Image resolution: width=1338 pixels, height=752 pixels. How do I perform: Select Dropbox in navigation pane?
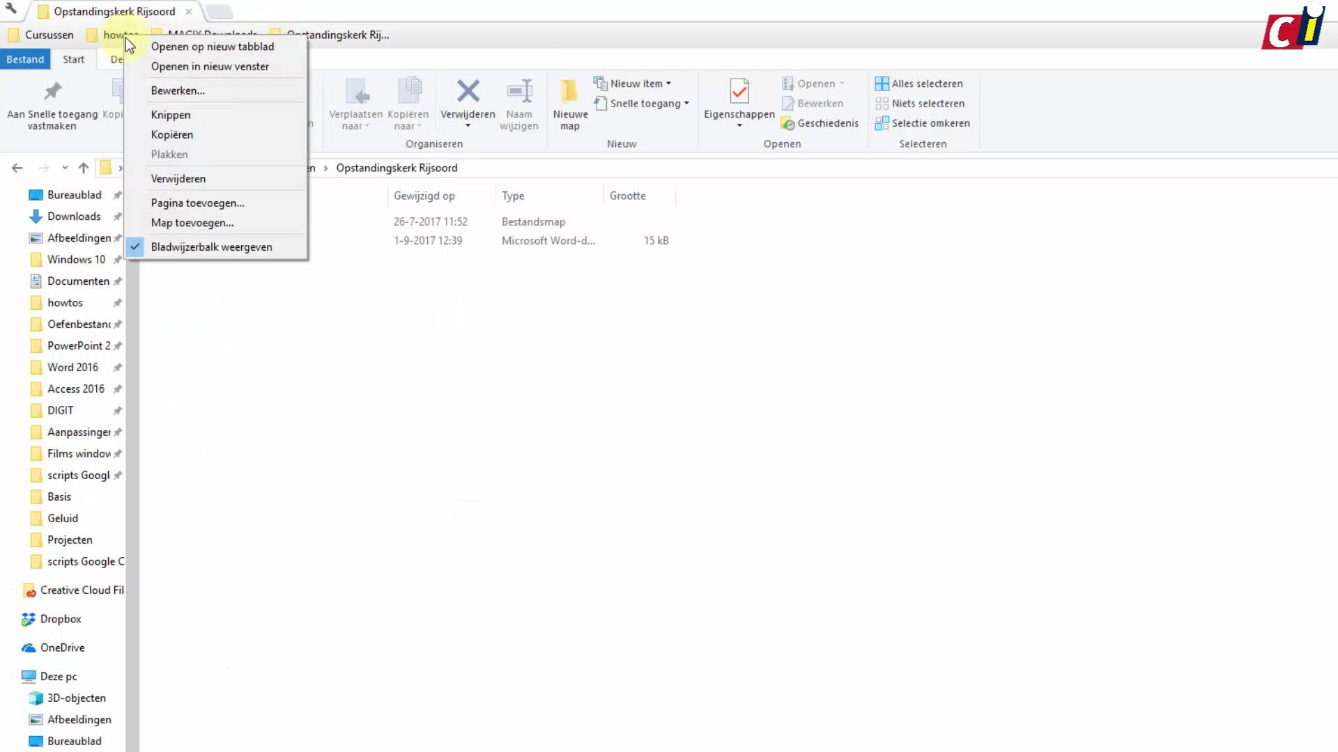click(61, 619)
